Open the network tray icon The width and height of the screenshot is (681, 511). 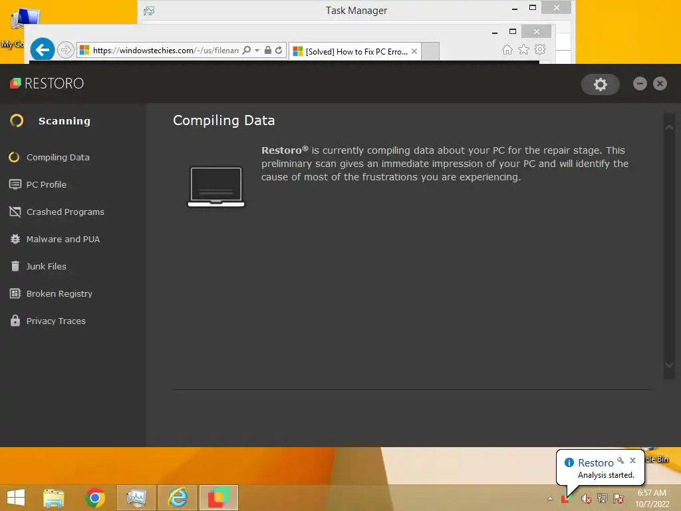603,498
